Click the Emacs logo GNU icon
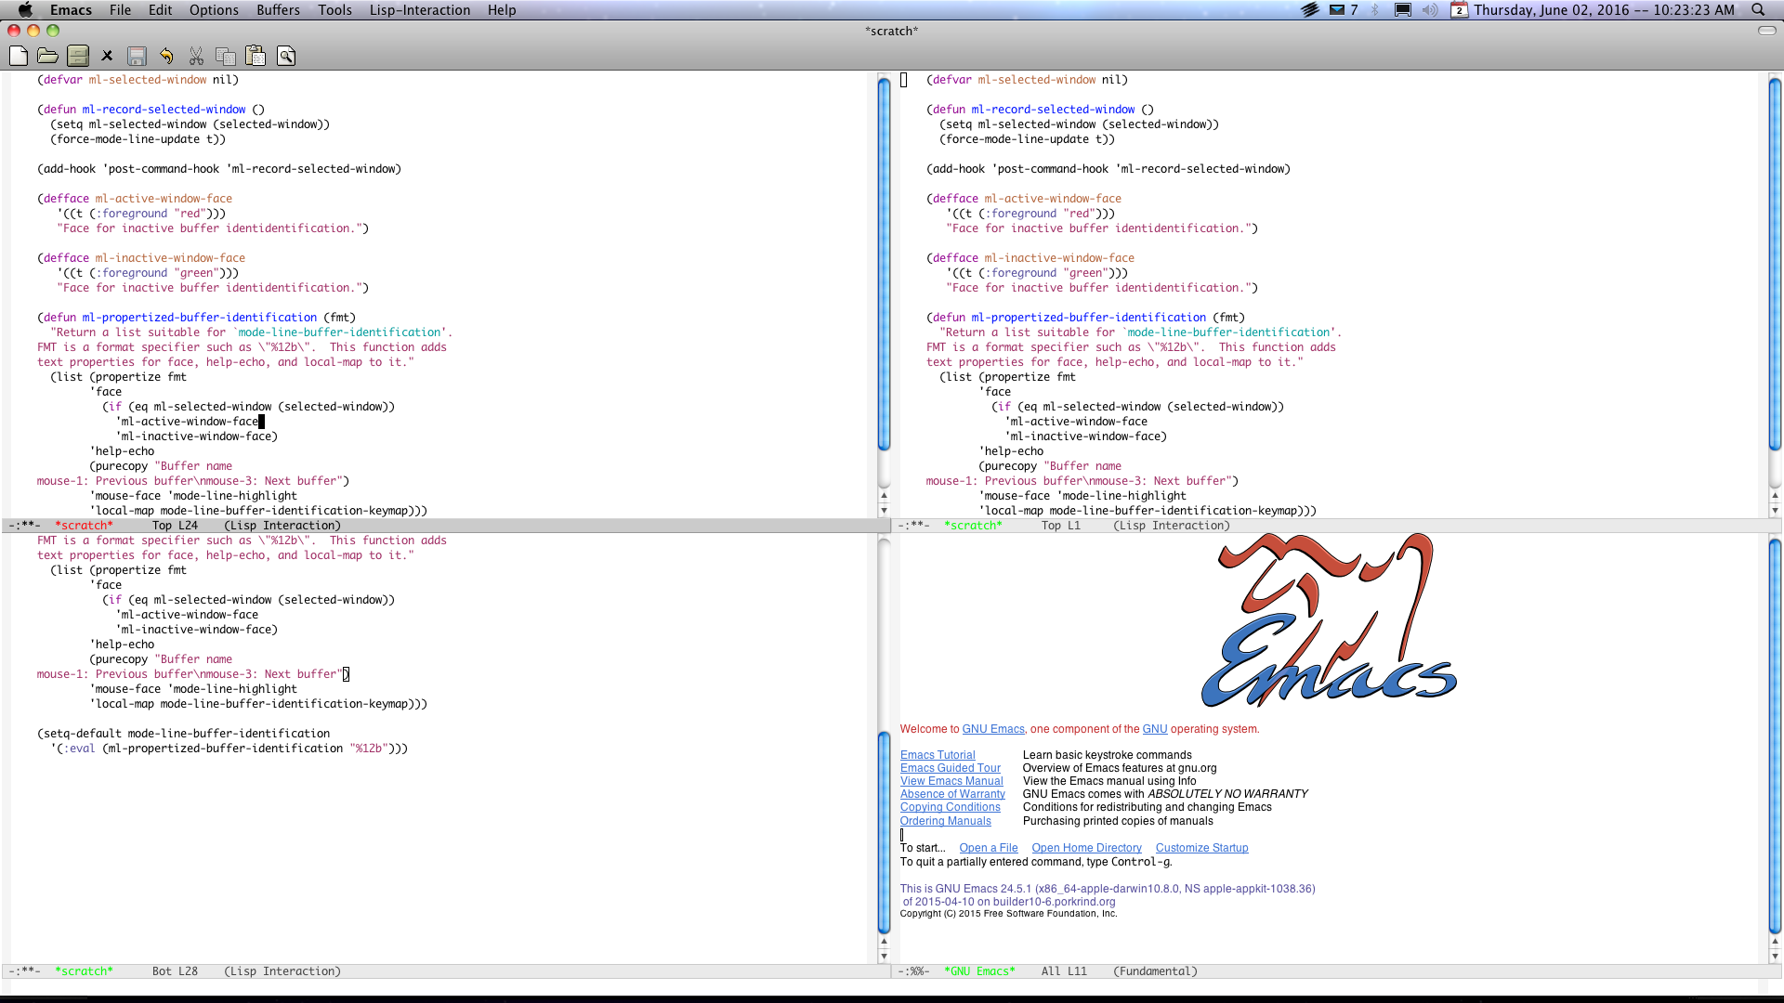 (x=1323, y=625)
